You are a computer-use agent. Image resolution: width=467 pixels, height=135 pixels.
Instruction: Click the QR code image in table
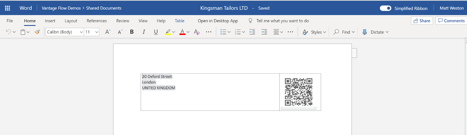pos(299,92)
